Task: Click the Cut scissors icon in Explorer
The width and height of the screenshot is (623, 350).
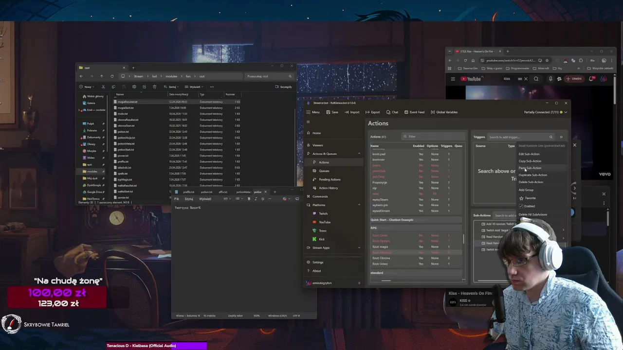Action: [x=103, y=87]
